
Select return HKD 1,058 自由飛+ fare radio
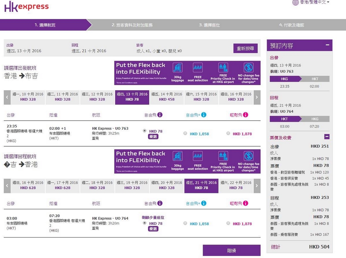click(x=185, y=223)
